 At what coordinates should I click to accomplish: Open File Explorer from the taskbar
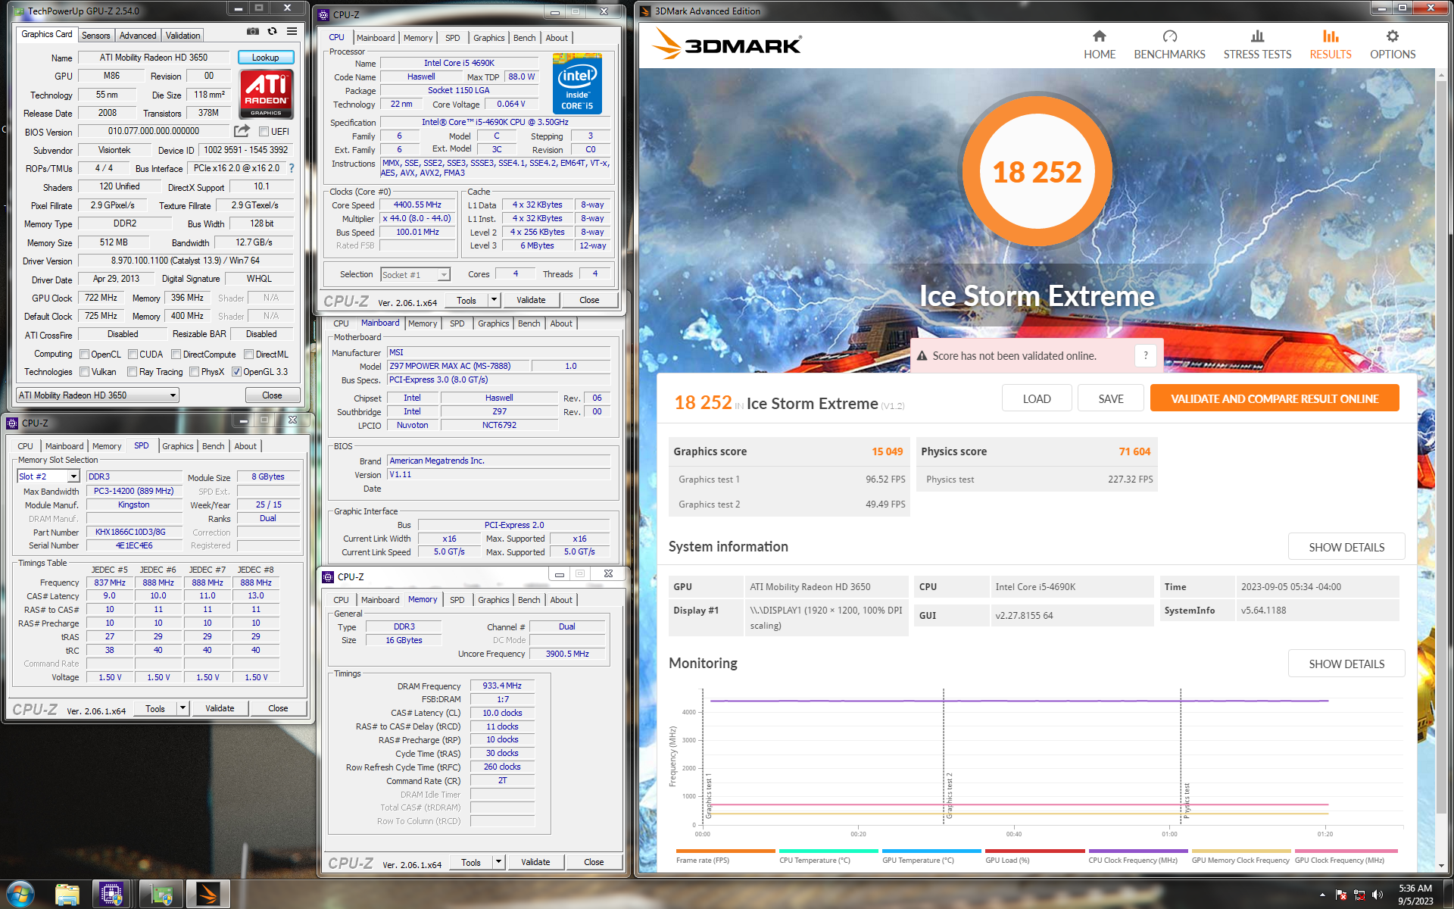point(67,895)
